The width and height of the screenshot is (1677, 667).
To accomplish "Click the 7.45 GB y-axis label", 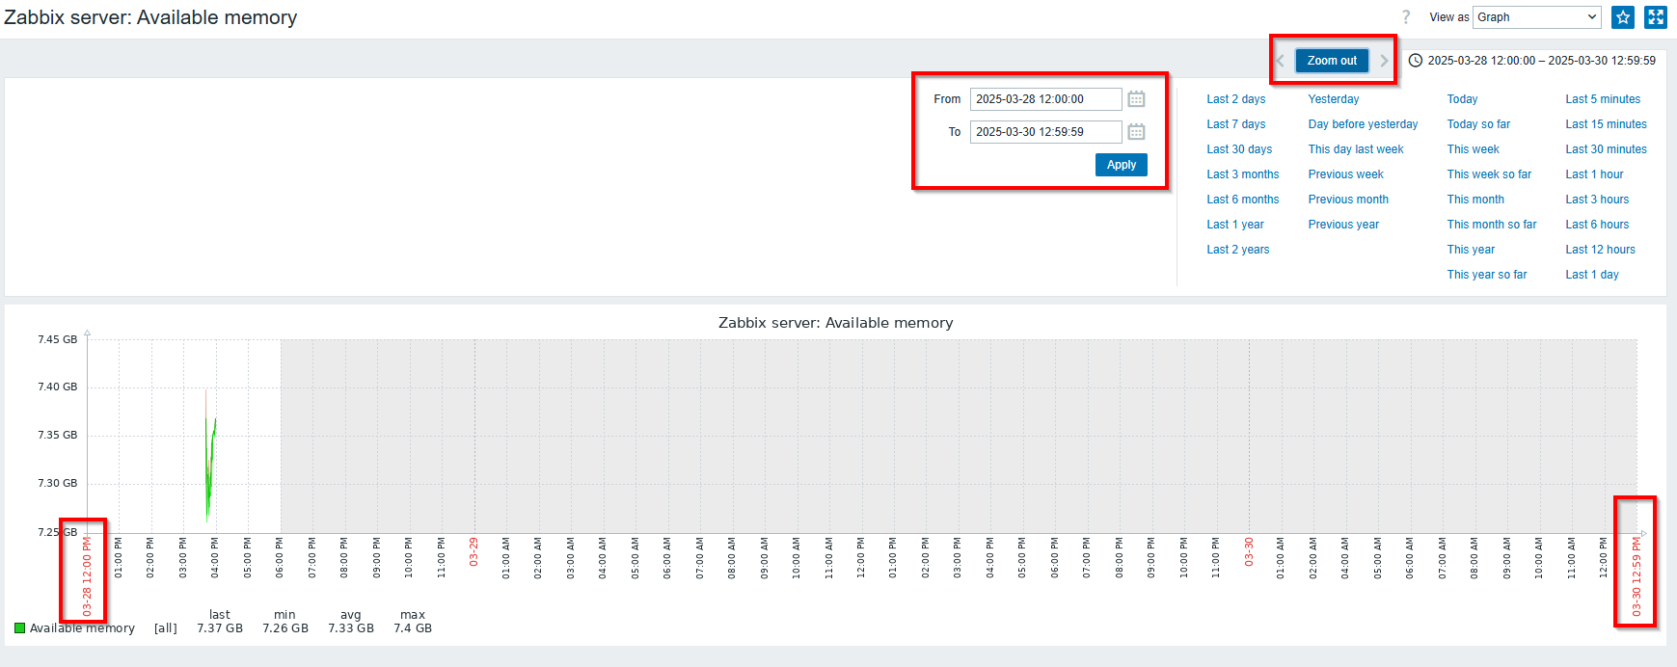I will click(58, 339).
